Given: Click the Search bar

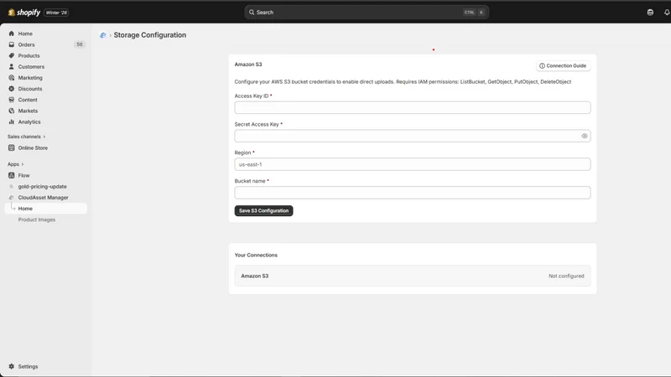Looking at the screenshot, I should click(367, 13).
